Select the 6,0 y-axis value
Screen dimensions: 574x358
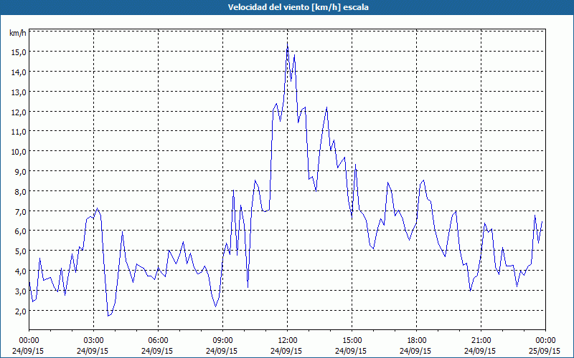20,231
